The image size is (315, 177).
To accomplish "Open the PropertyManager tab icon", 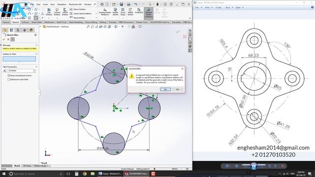I will (x=11, y=30).
